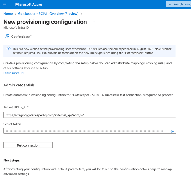This screenshot has width=191, height=182.
Task: Click the 'Tenant URL' label
Action: coord(11,107)
